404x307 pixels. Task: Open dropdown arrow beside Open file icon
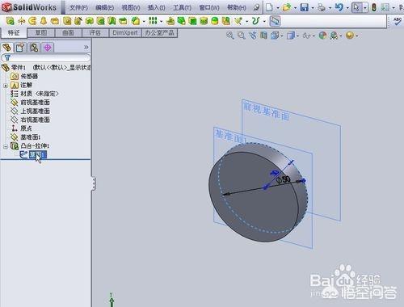click(x=296, y=8)
